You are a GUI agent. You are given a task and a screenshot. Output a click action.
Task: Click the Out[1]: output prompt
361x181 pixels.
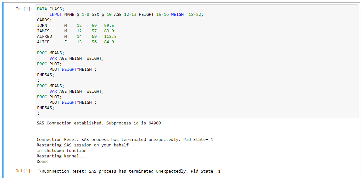(x=24, y=171)
